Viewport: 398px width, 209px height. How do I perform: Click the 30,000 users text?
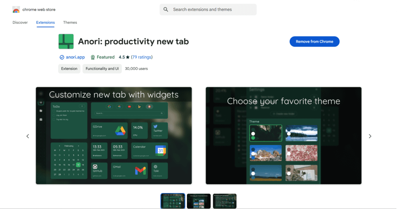coord(136,69)
